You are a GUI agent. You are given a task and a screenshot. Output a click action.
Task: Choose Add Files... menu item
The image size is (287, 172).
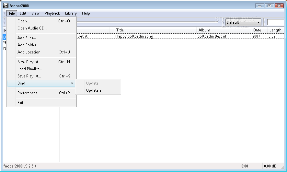(41, 38)
